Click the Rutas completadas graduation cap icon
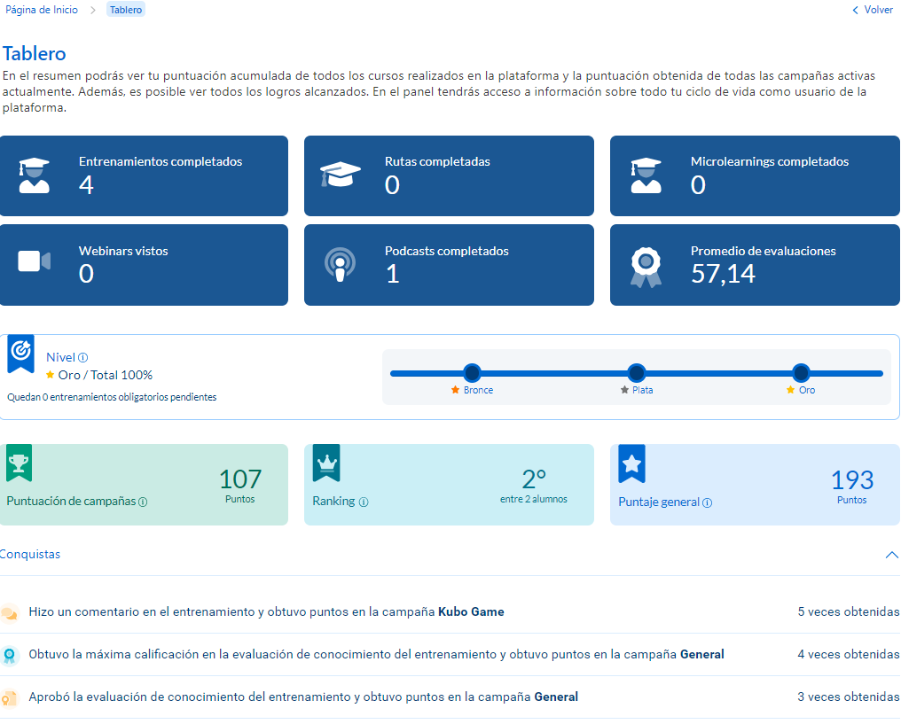 click(x=340, y=175)
